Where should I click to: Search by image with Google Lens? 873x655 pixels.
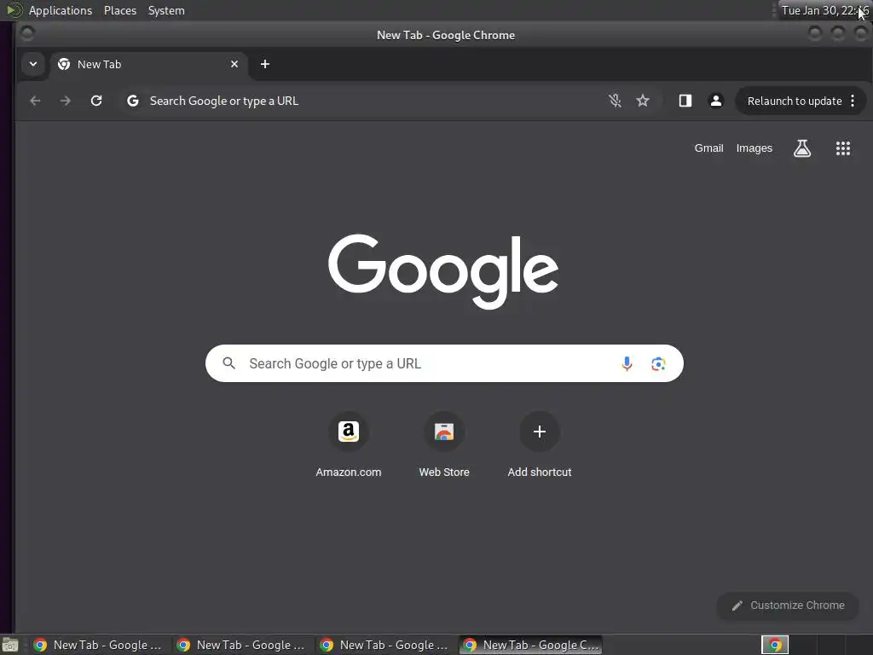(x=658, y=363)
